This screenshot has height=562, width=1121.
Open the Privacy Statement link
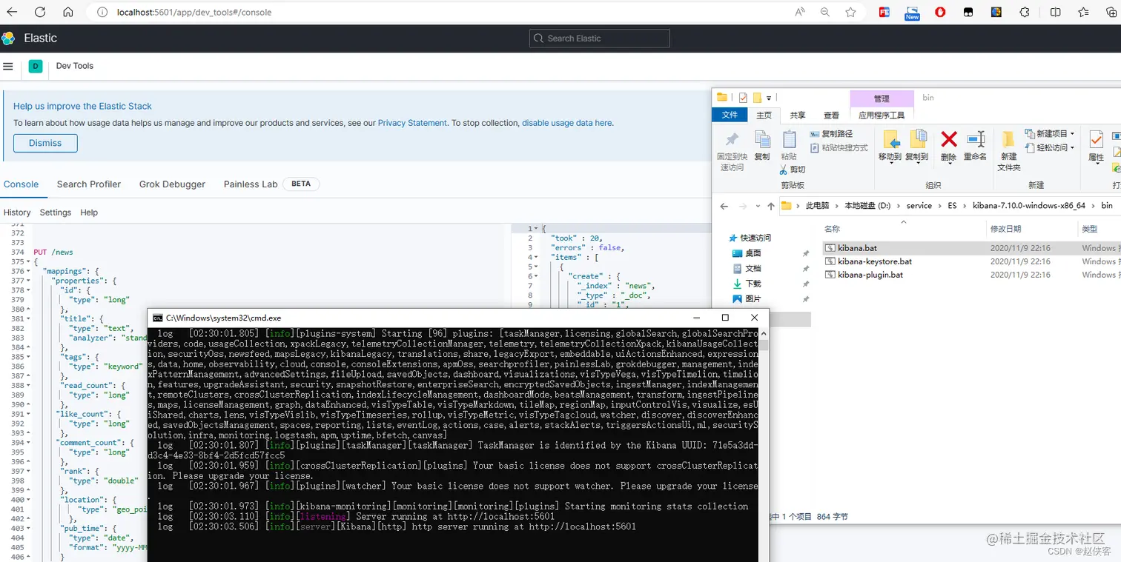412,123
